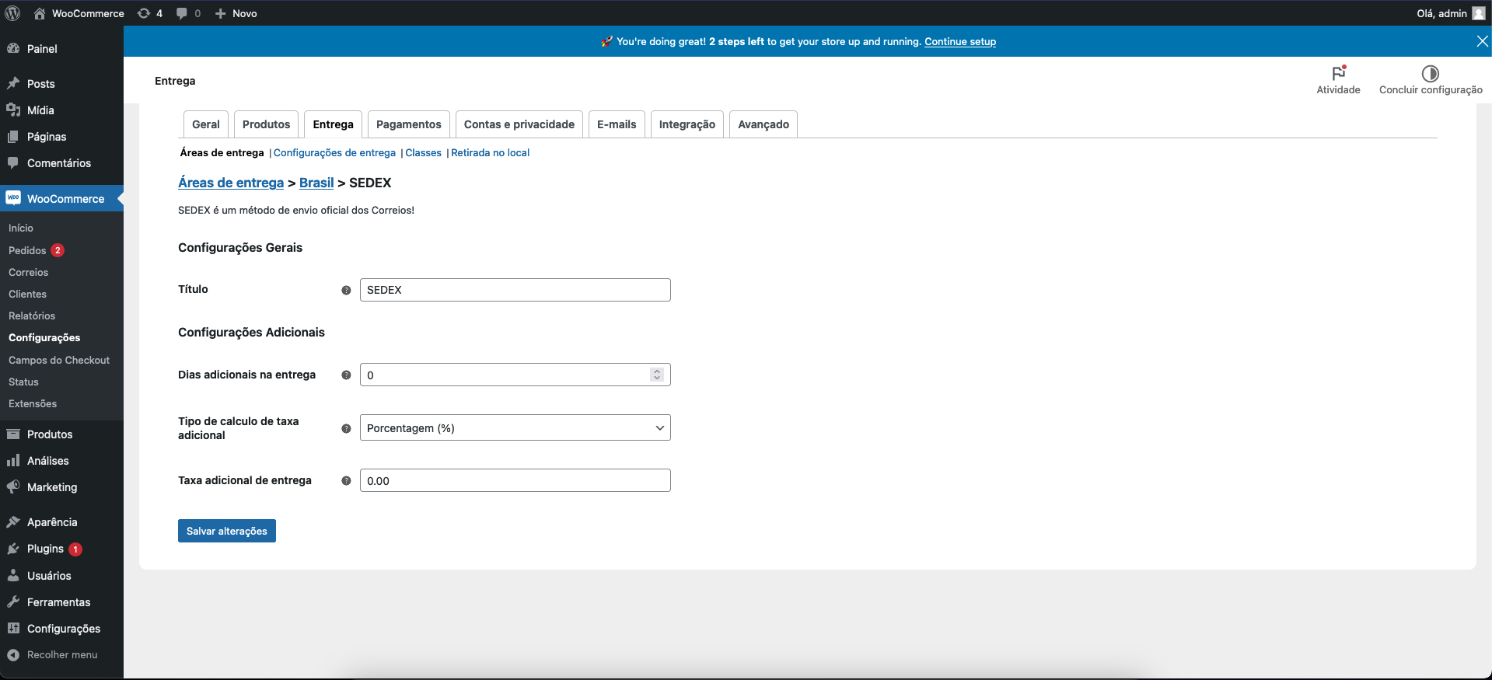
Task: Open Classes subsection link
Action: 423,152
